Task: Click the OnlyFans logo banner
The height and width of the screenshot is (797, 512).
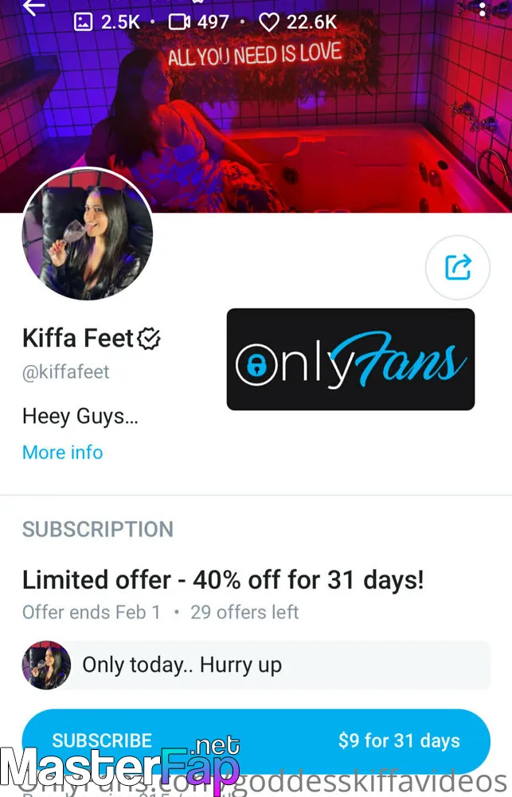Action: pyautogui.click(x=350, y=359)
